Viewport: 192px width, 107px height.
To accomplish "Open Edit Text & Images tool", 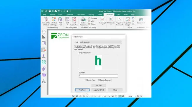I will coord(54,21).
